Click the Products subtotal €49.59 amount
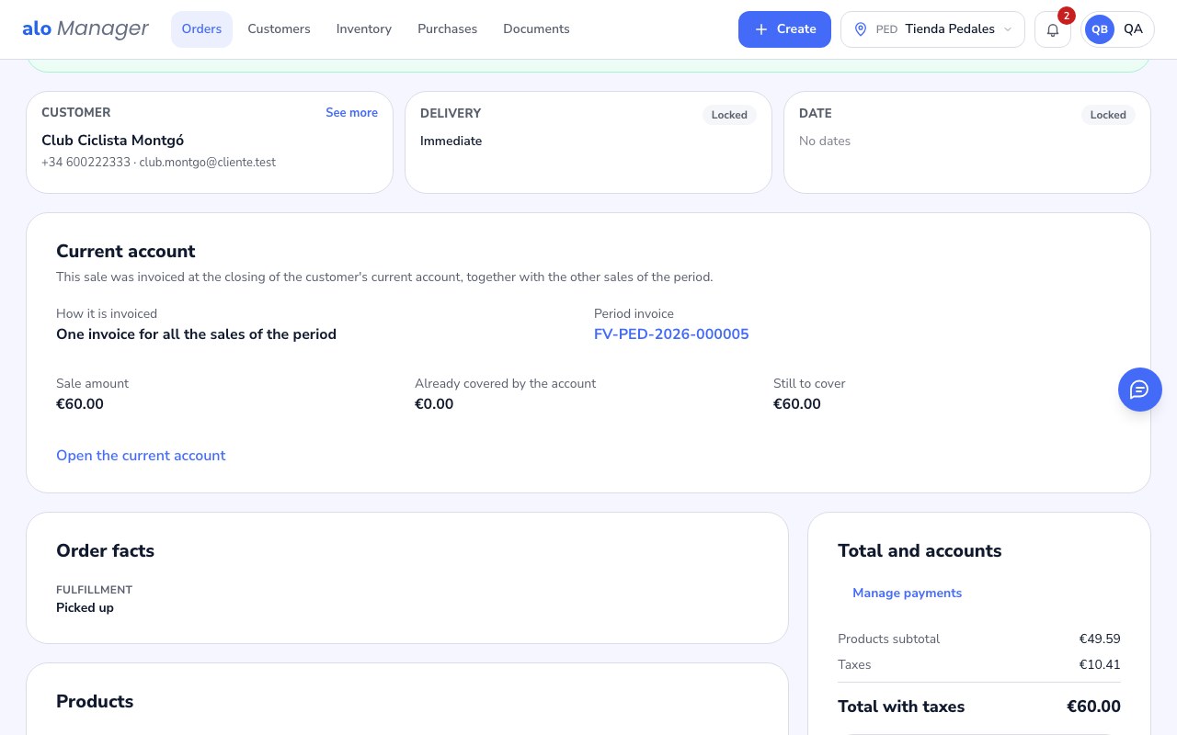The image size is (1177, 735). [x=1100, y=639]
